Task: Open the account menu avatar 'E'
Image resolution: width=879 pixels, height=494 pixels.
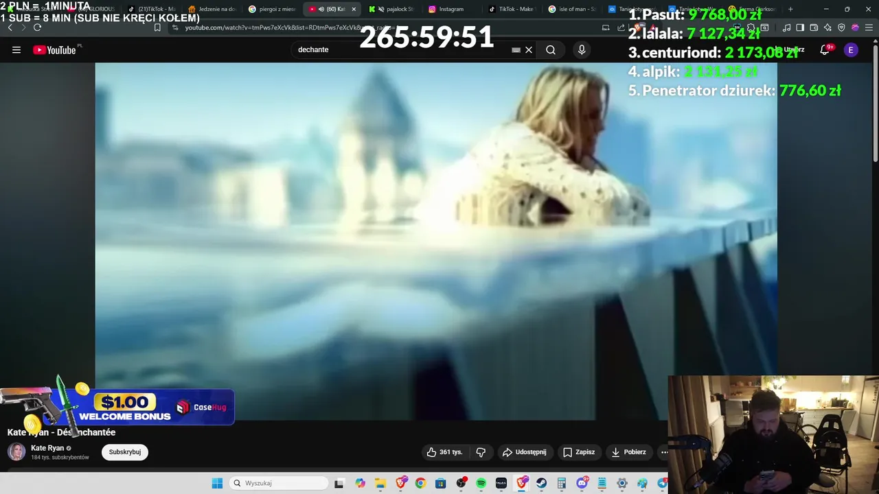Action: [x=851, y=49]
